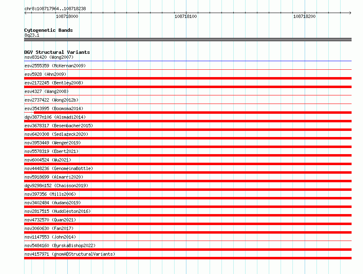Click the blue nsv831420 variant line
363x274 pixels.
click(188, 61)
